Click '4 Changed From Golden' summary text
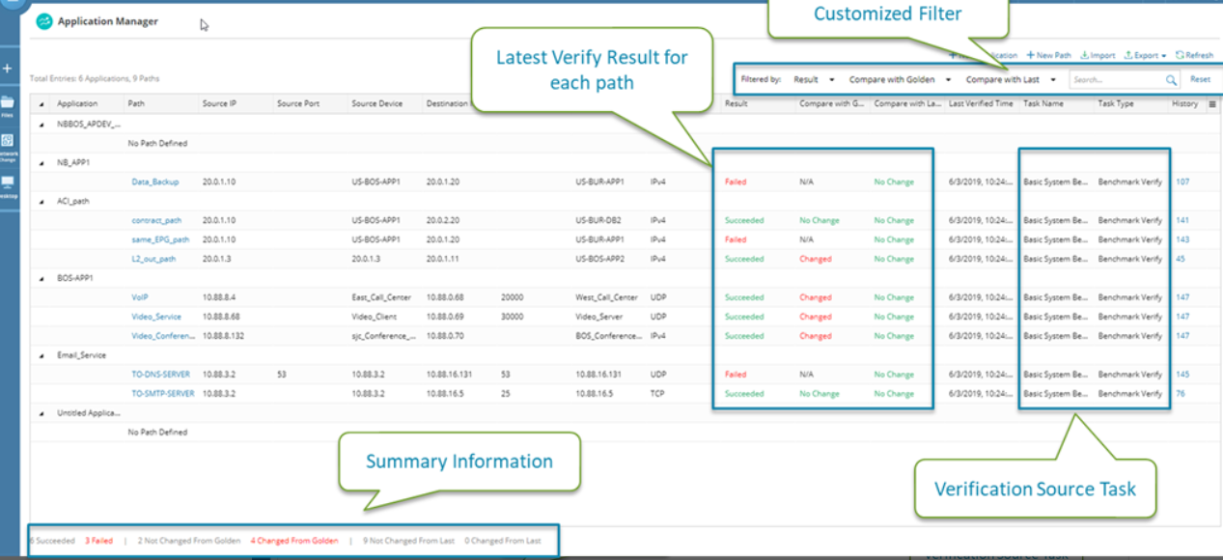 click(293, 541)
